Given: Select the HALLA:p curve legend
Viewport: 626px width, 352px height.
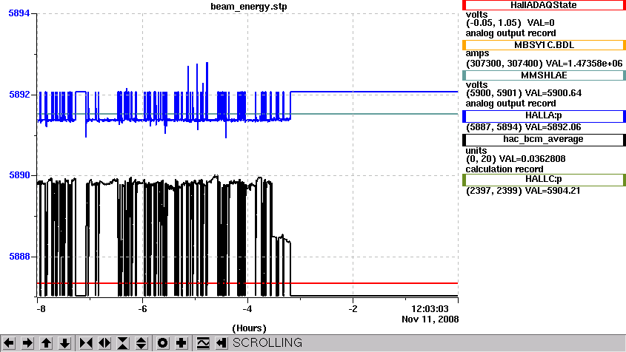Looking at the screenshot, I should tap(544, 115).
